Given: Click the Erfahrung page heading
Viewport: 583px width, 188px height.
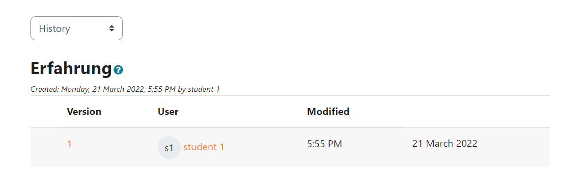Looking at the screenshot, I should coord(71,69).
